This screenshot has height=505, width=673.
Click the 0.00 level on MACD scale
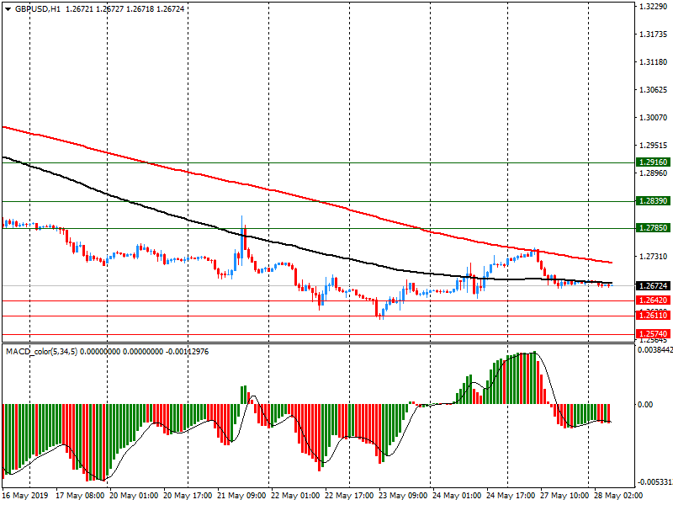(646, 405)
